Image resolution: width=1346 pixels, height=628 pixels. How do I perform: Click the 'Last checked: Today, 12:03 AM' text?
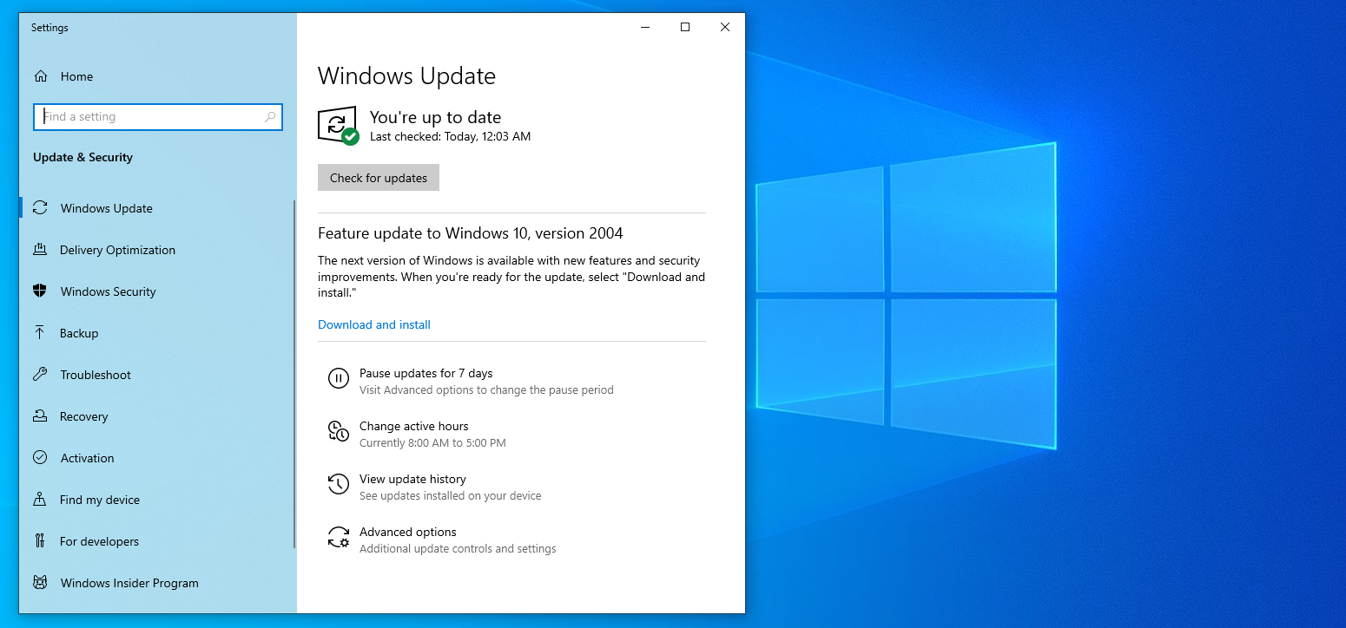pyautogui.click(x=450, y=137)
